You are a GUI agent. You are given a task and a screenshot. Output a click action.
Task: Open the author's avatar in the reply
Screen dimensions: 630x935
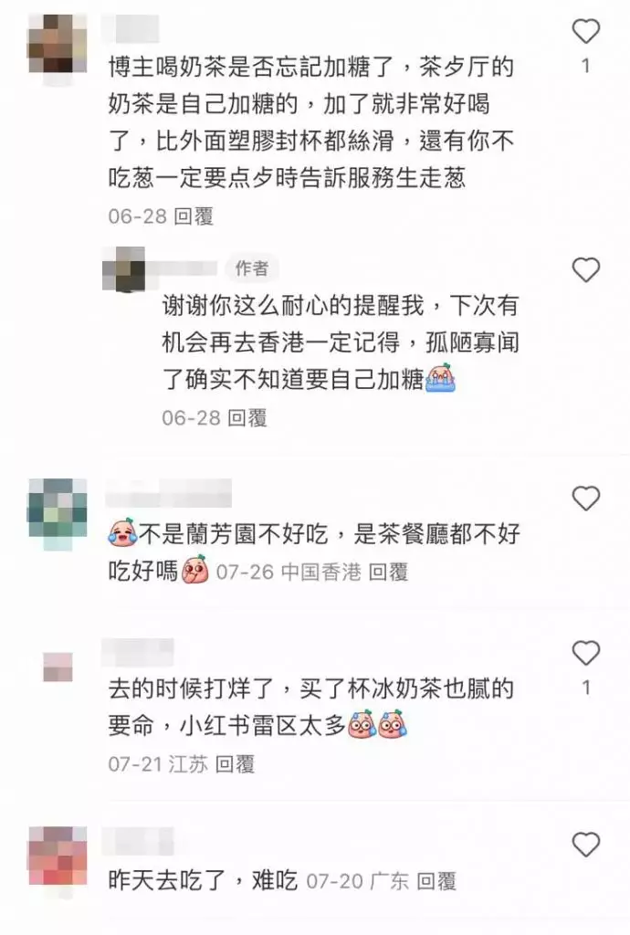(123, 268)
